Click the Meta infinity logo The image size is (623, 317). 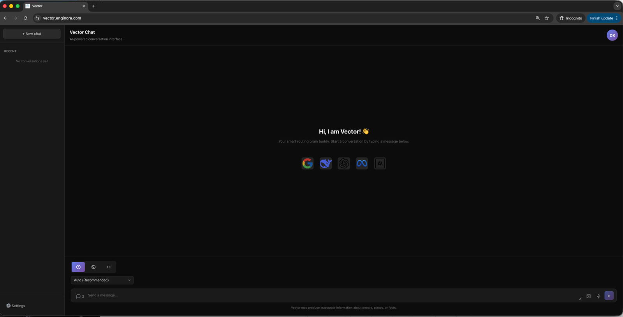click(362, 163)
